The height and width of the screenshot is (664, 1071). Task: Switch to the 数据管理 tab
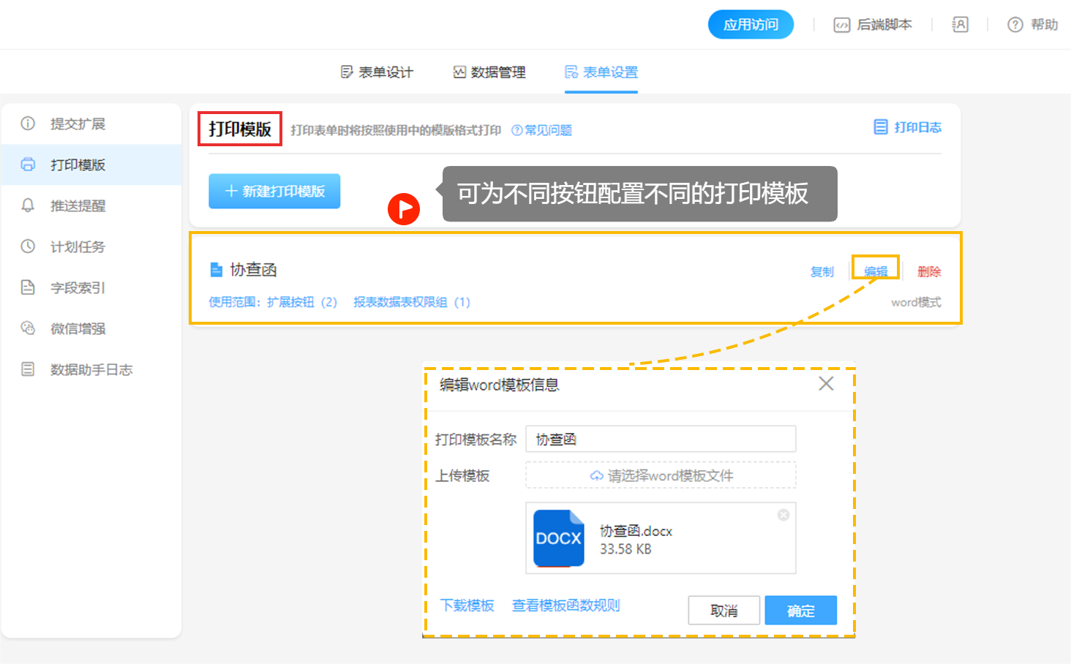[x=489, y=72]
